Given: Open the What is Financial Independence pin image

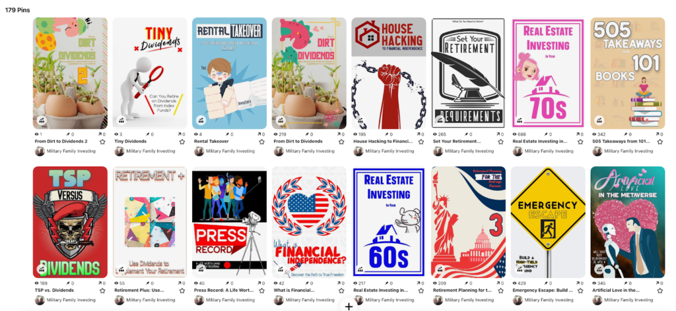Looking at the screenshot, I should tap(309, 222).
